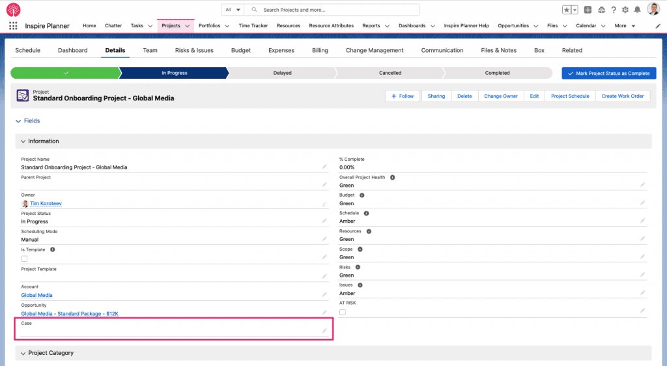The height and width of the screenshot is (366, 667).
Task: Click Mark Project Status as Complete button
Action: [x=608, y=73]
